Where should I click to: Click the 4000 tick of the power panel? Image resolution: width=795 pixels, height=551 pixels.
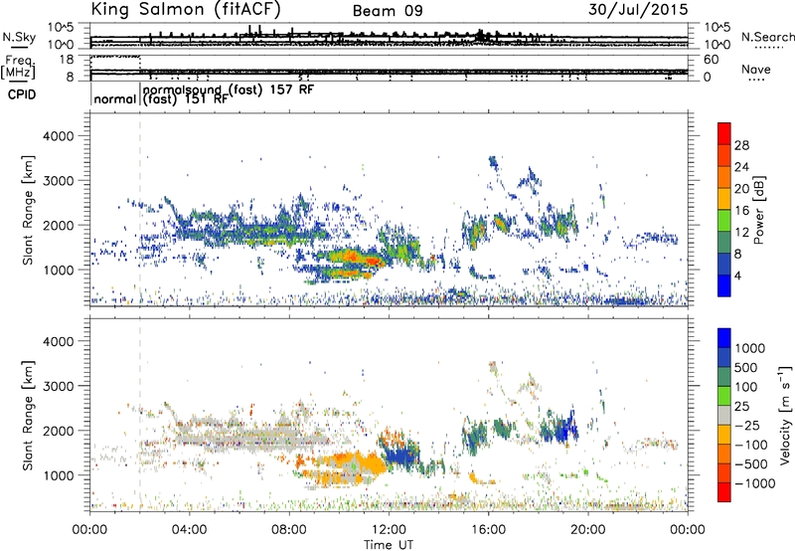pos(58,136)
